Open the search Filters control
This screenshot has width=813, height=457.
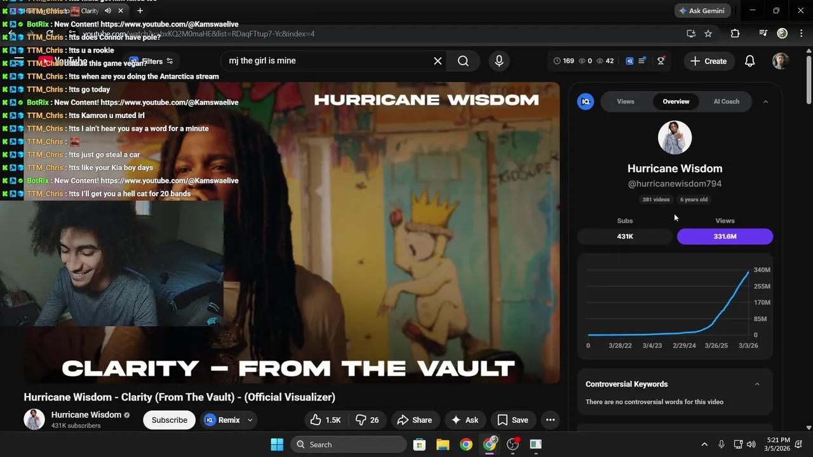(x=151, y=62)
